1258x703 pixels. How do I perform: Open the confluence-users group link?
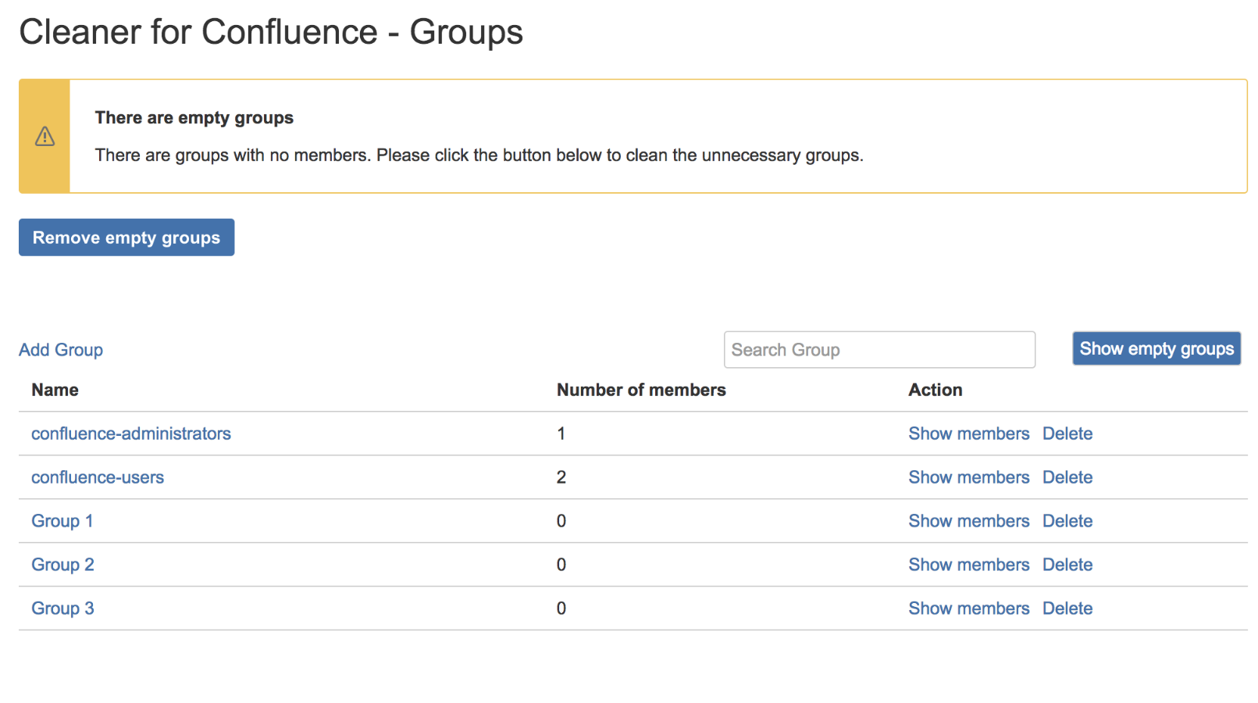[98, 477]
